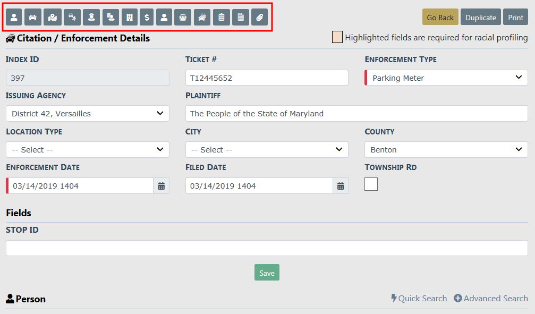535x314 pixels.
Task: Click into the Stop ID input field
Action: click(267, 248)
